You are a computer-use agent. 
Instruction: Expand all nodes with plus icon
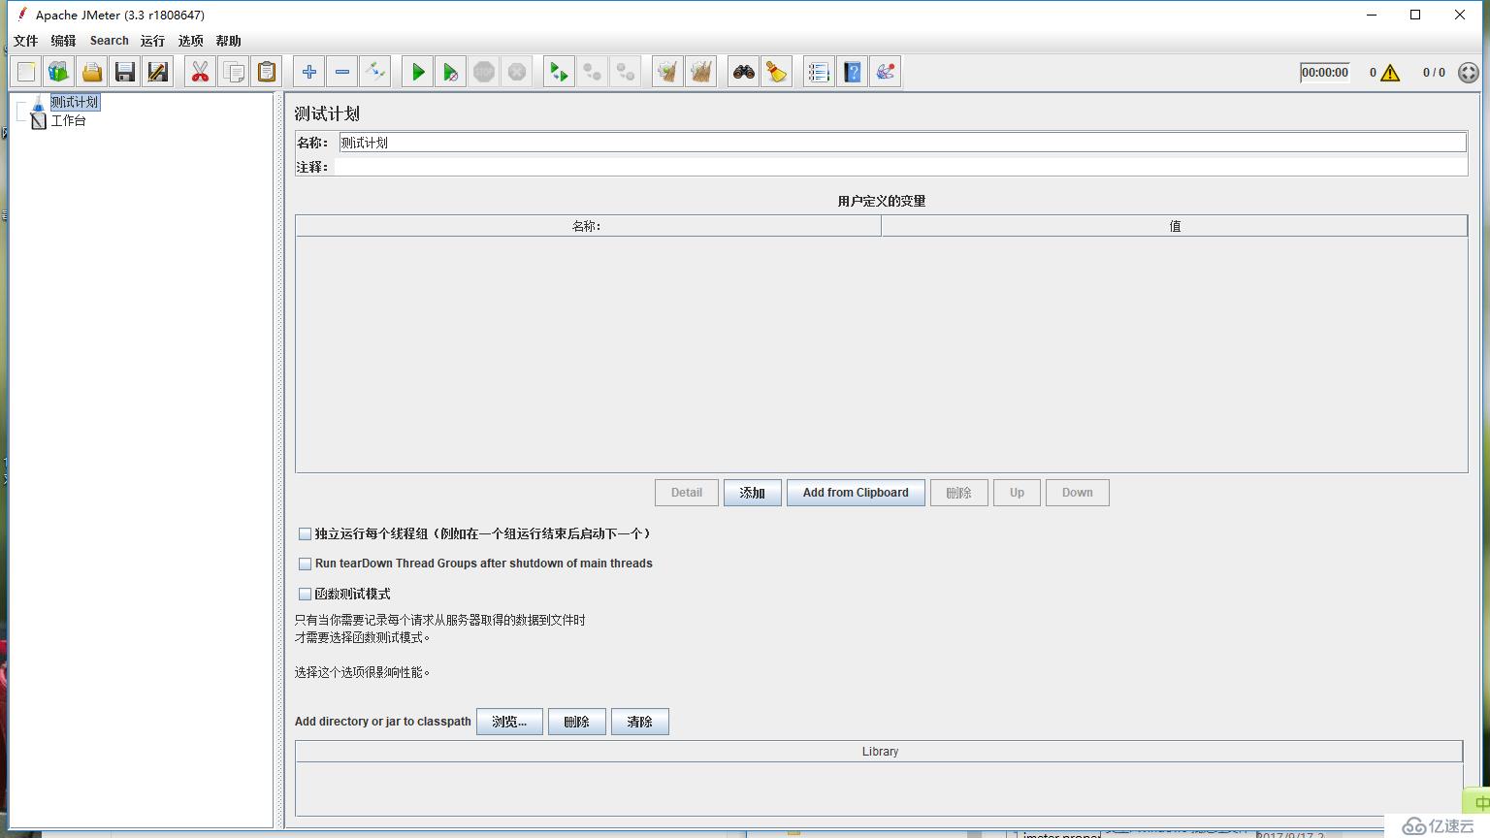pos(308,72)
